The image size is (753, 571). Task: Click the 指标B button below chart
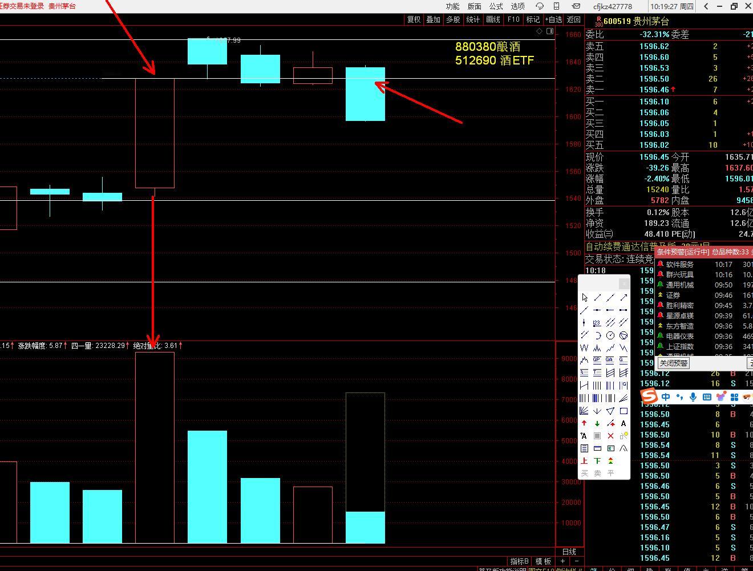[520, 561]
